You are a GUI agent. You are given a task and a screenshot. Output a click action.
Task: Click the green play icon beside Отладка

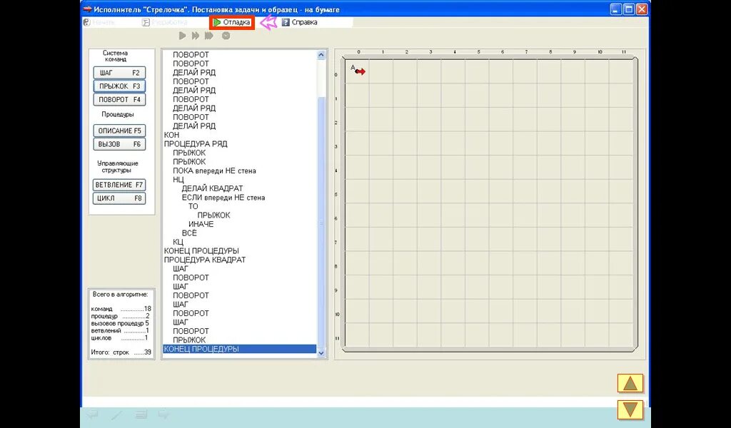[217, 22]
